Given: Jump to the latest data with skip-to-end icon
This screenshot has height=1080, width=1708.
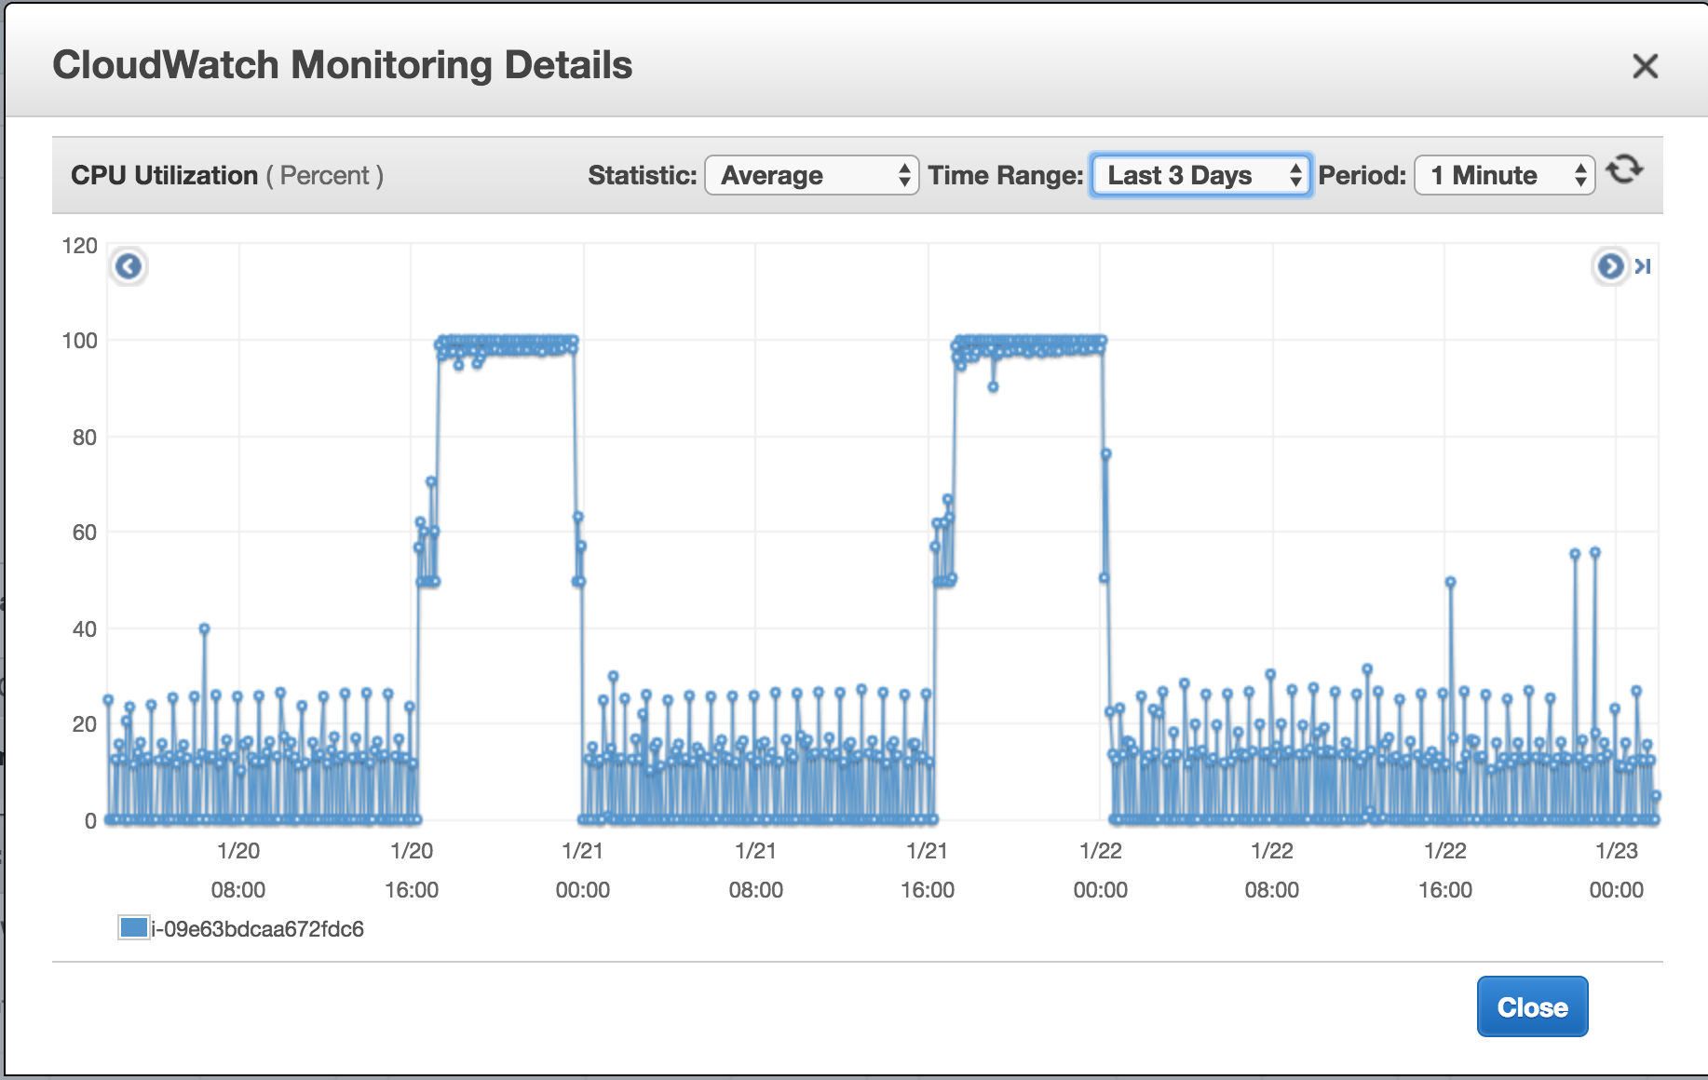Looking at the screenshot, I should 1643,266.
